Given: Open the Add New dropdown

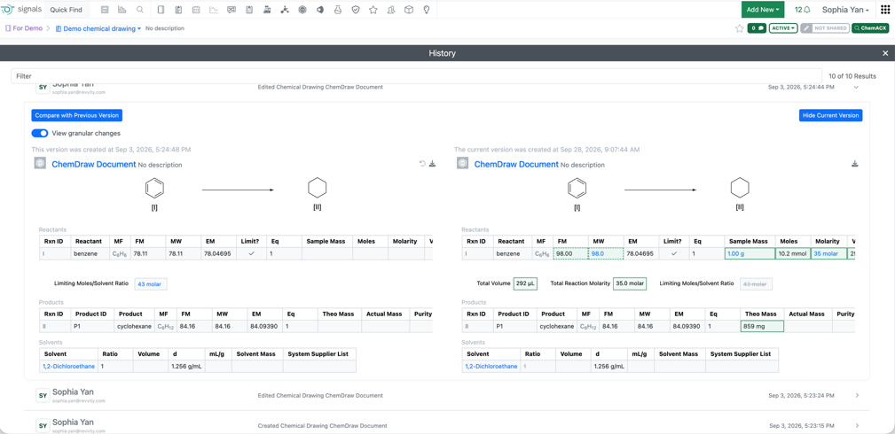Looking at the screenshot, I should pos(763,10).
